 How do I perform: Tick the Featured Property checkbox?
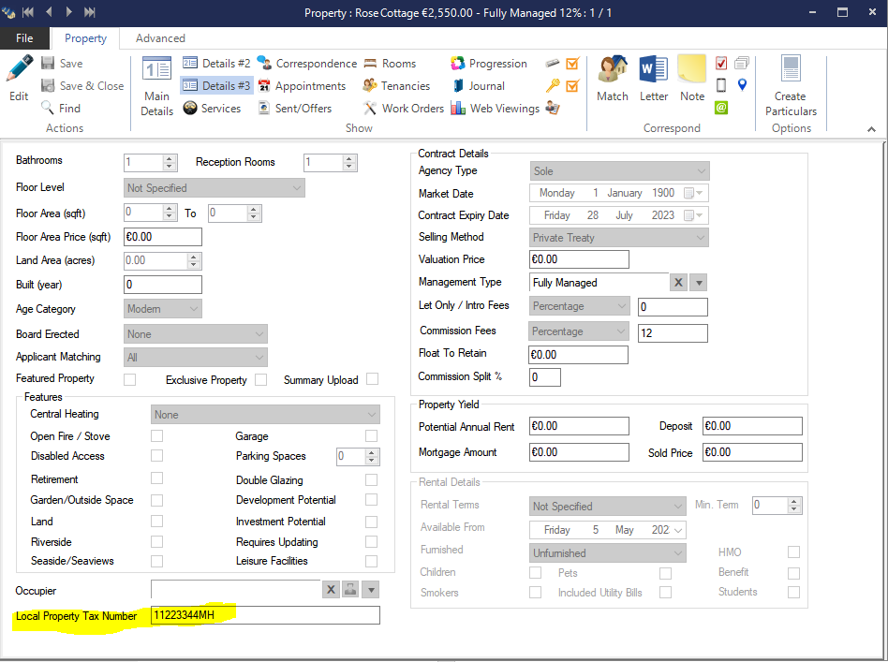pyautogui.click(x=130, y=379)
